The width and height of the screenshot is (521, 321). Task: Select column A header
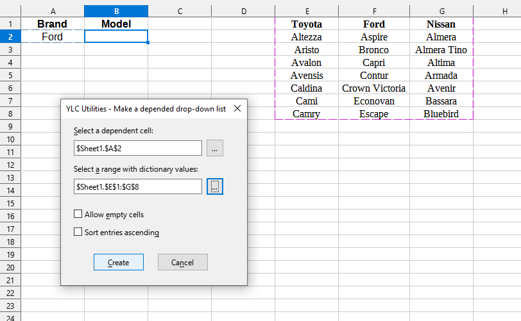click(x=53, y=12)
